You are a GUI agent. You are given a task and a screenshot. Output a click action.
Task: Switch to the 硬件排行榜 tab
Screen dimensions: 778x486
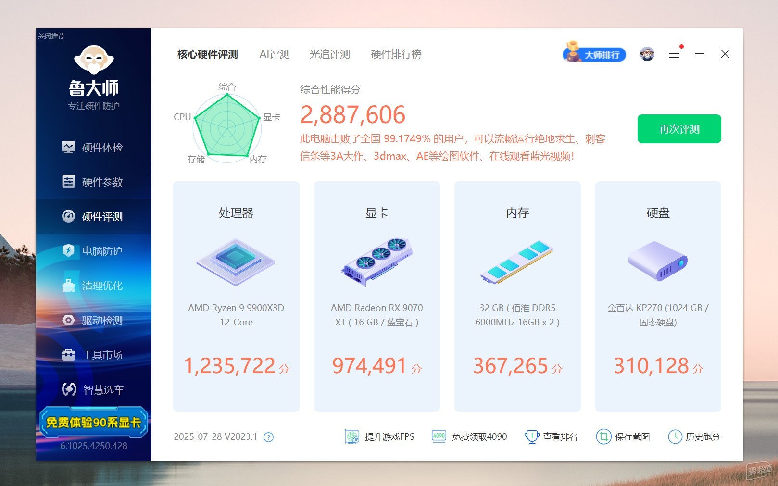[396, 54]
